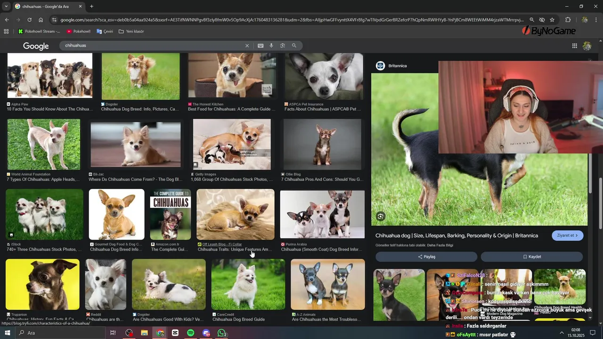603x339 pixels.
Task: Open zoom settings magnifier in address bar
Action: (x=532, y=20)
